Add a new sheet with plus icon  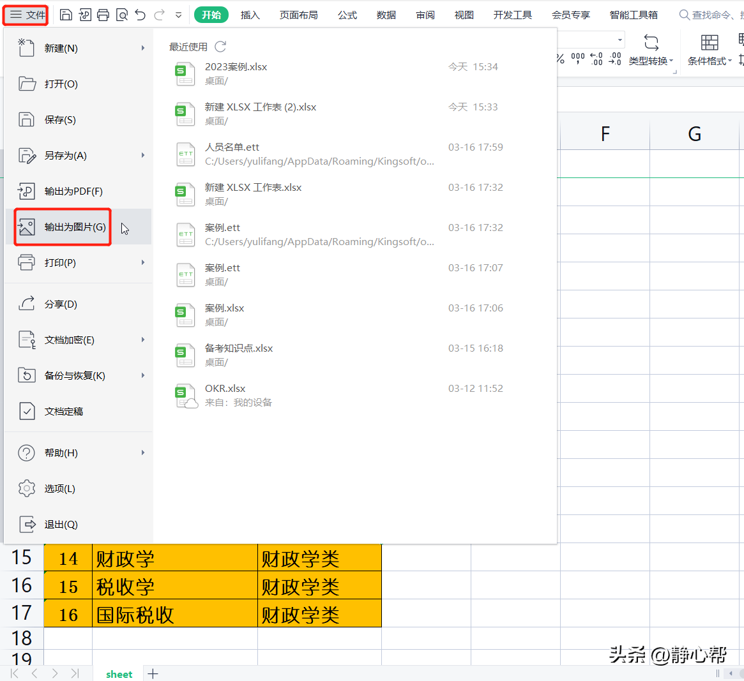tap(153, 674)
